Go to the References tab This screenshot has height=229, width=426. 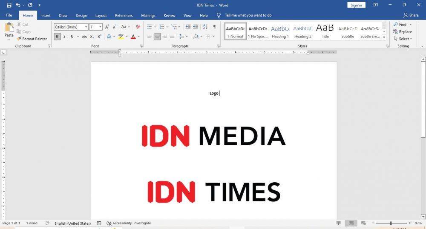124,15
